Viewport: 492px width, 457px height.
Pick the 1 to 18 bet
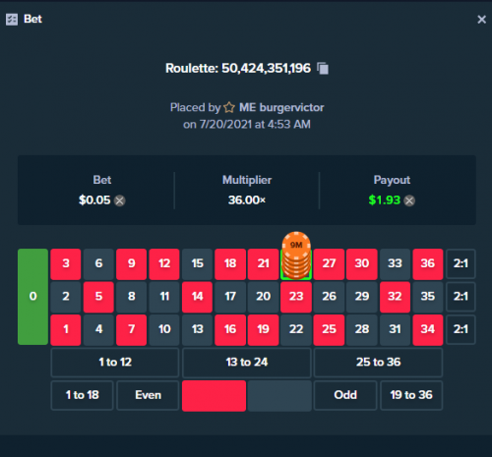pyautogui.click(x=82, y=395)
